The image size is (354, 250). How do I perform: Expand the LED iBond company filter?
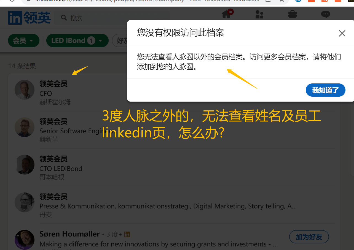77,41
